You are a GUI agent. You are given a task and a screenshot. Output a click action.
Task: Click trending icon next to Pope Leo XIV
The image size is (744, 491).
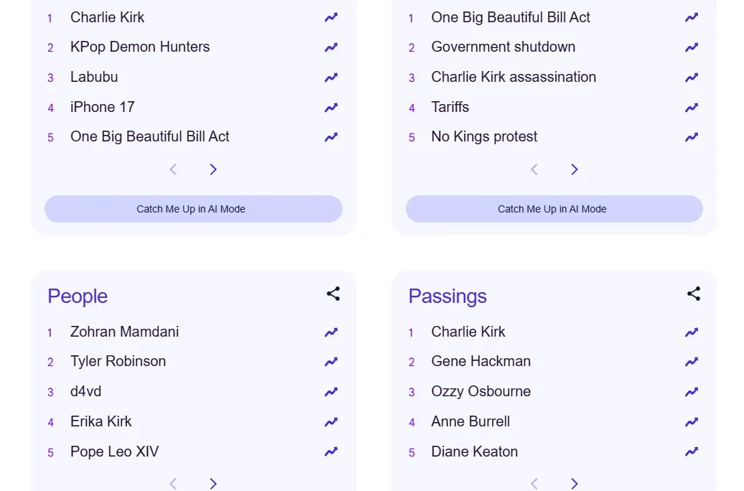pos(331,452)
